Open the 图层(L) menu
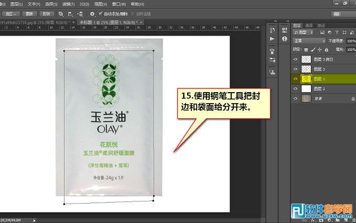Screen dimensions: 356x223 pos(17,4)
